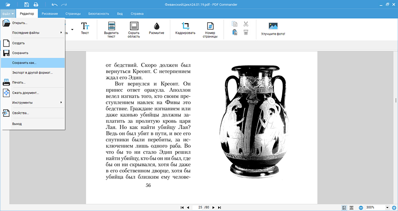The width and height of the screenshot is (398, 211).
Task: Choose the Выделить текст highlight tool
Action: [111, 30]
